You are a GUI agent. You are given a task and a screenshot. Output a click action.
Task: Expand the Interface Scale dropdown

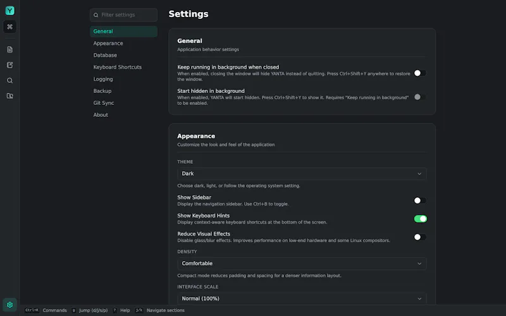point(302,298)
